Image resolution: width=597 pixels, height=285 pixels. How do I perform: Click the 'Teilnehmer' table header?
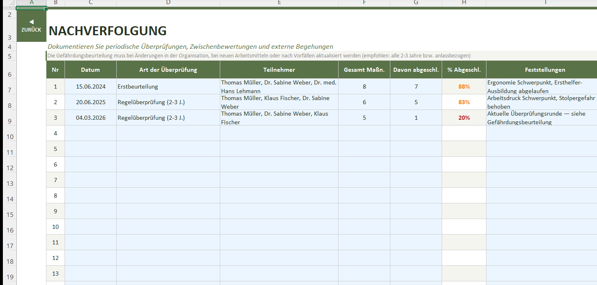pyautogui.click(x=279, y=70)
